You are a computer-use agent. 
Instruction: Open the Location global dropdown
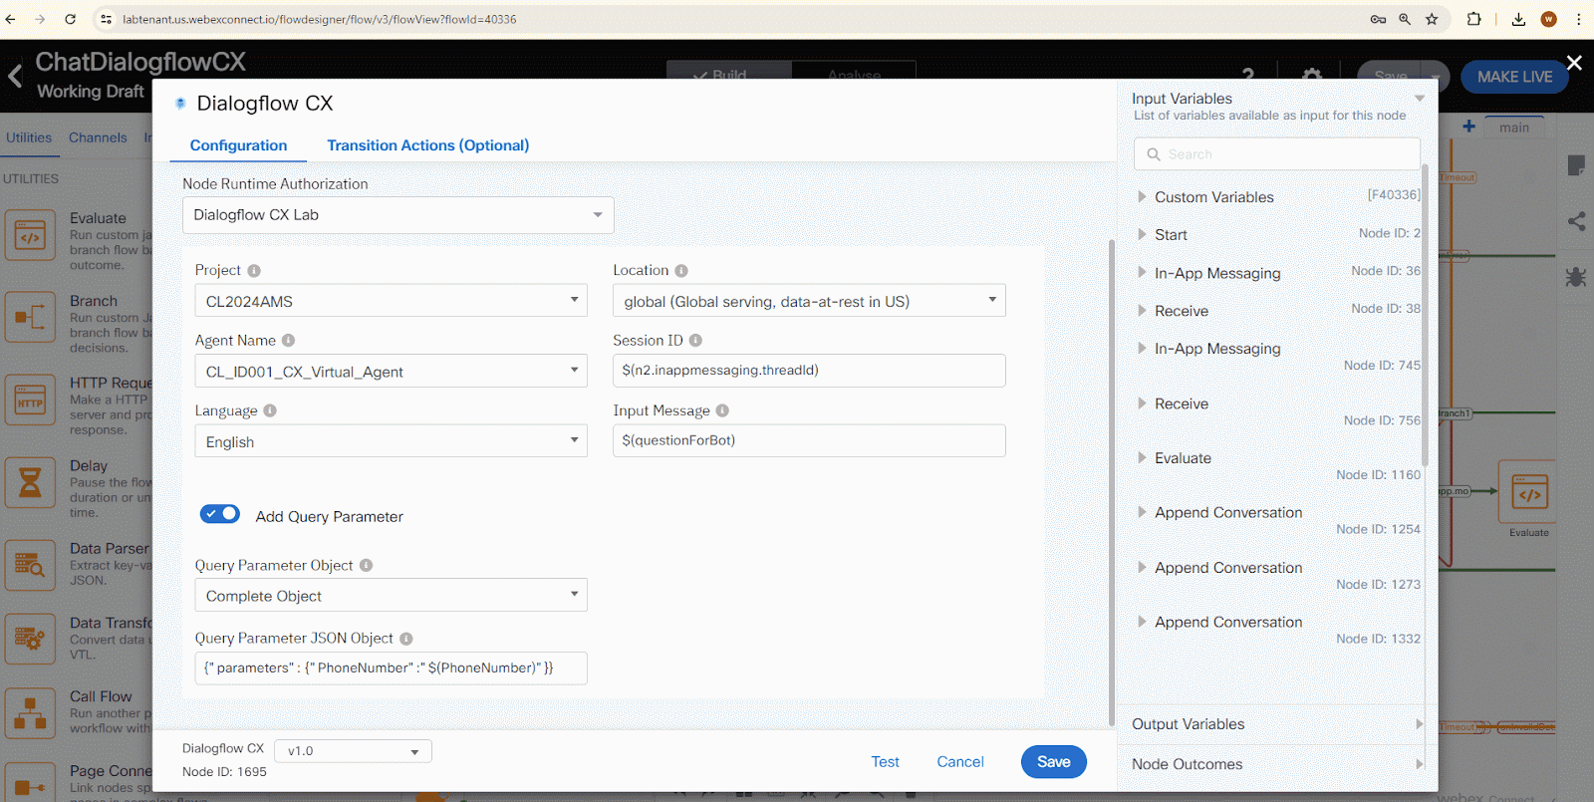tap(809, 301)
